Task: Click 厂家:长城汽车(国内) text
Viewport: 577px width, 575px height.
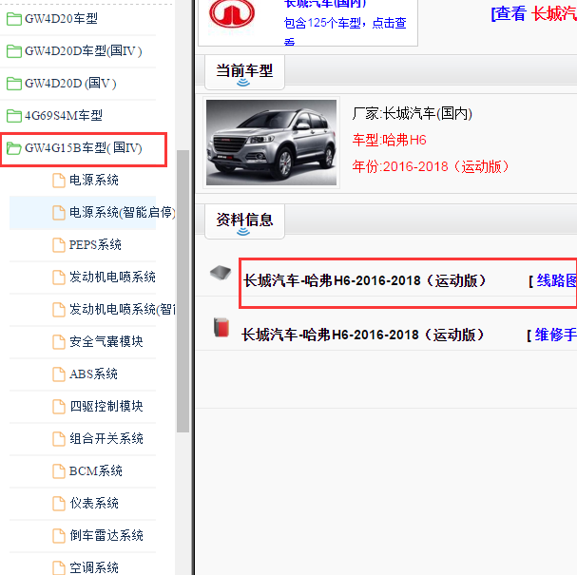Action: [413, 114]
